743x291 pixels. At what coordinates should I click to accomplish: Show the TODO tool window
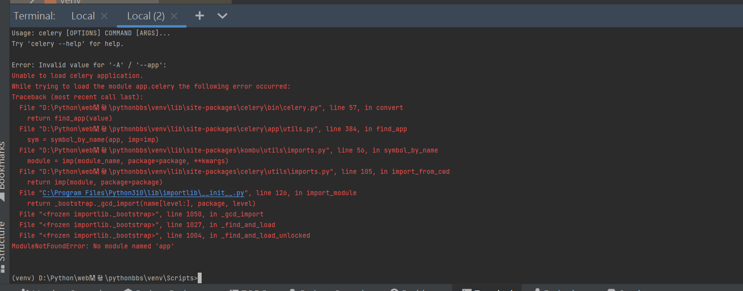pyautogui.click(x=250, y=289)
